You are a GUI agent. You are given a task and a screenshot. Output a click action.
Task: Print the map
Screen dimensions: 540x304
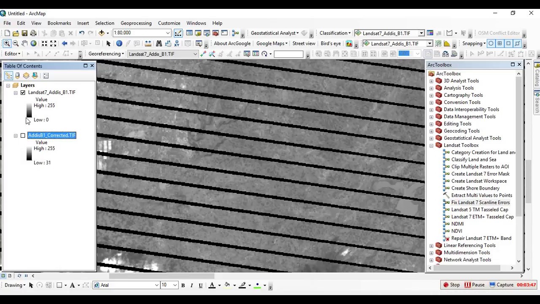click(33, 33)
